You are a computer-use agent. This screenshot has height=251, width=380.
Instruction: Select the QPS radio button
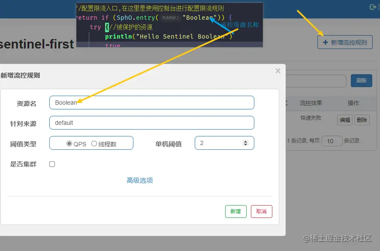point(69,144)
